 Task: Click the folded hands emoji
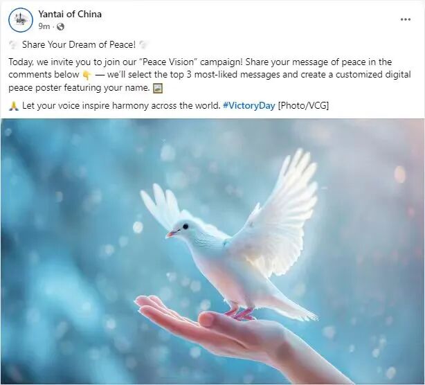click(14, 106)
